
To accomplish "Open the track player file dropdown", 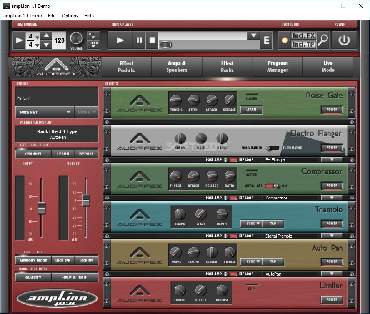I will click(x=253, y=36).
